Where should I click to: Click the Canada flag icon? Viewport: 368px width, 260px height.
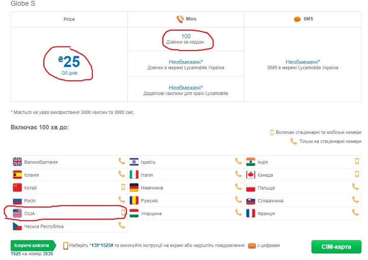pos(251,174)
